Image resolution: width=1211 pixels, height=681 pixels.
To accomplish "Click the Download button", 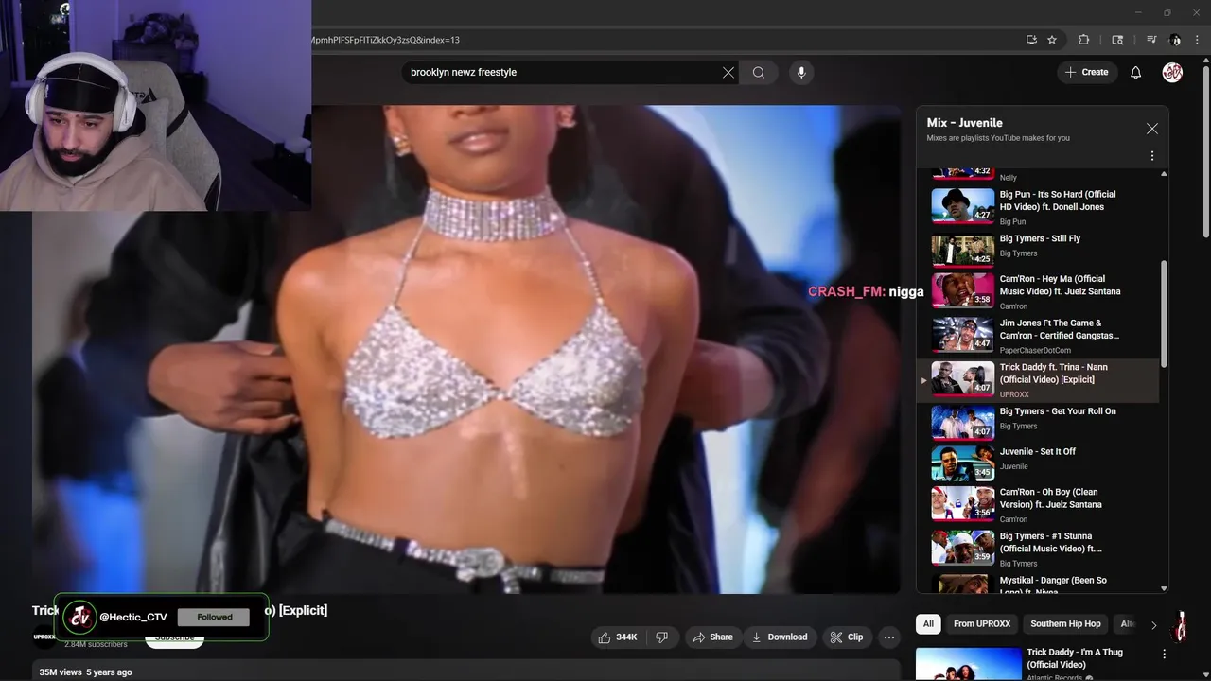I will [x=779, y=637].
